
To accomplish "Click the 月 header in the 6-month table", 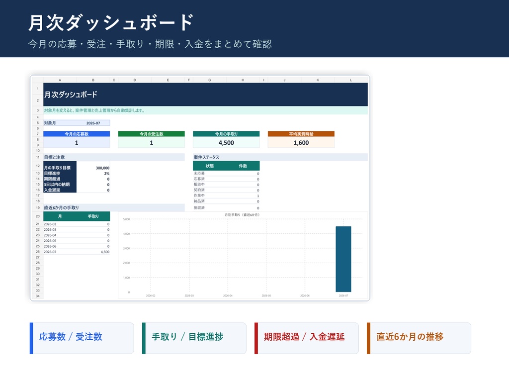I will click(60, 216).
